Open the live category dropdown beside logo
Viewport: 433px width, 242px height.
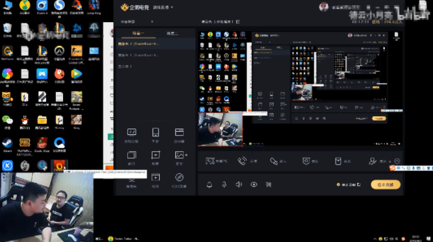(163, 7)
